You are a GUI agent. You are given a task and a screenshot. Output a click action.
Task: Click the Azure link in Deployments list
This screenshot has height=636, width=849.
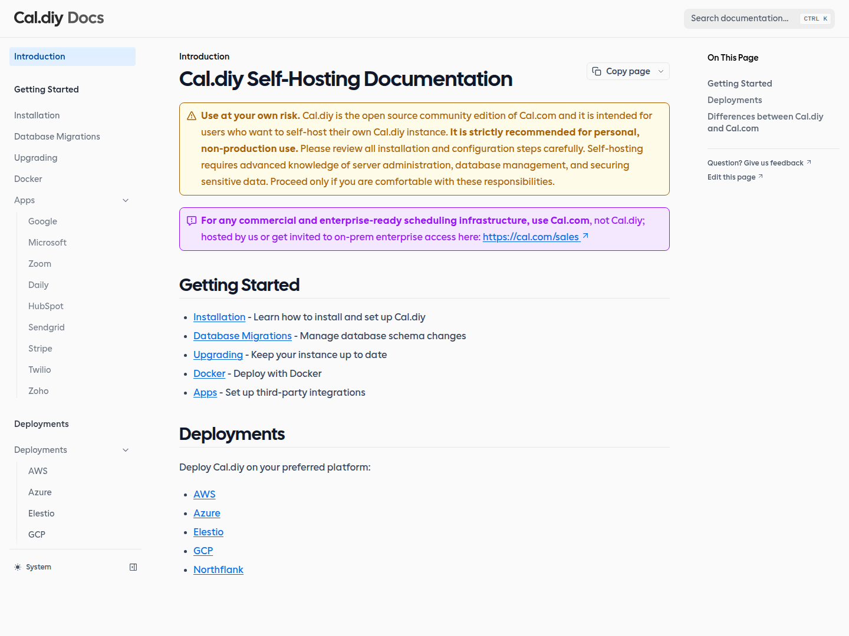207,513
